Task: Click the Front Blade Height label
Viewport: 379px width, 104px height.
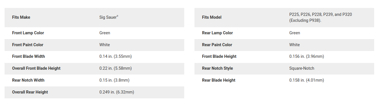Action: [x=219, y=56]
